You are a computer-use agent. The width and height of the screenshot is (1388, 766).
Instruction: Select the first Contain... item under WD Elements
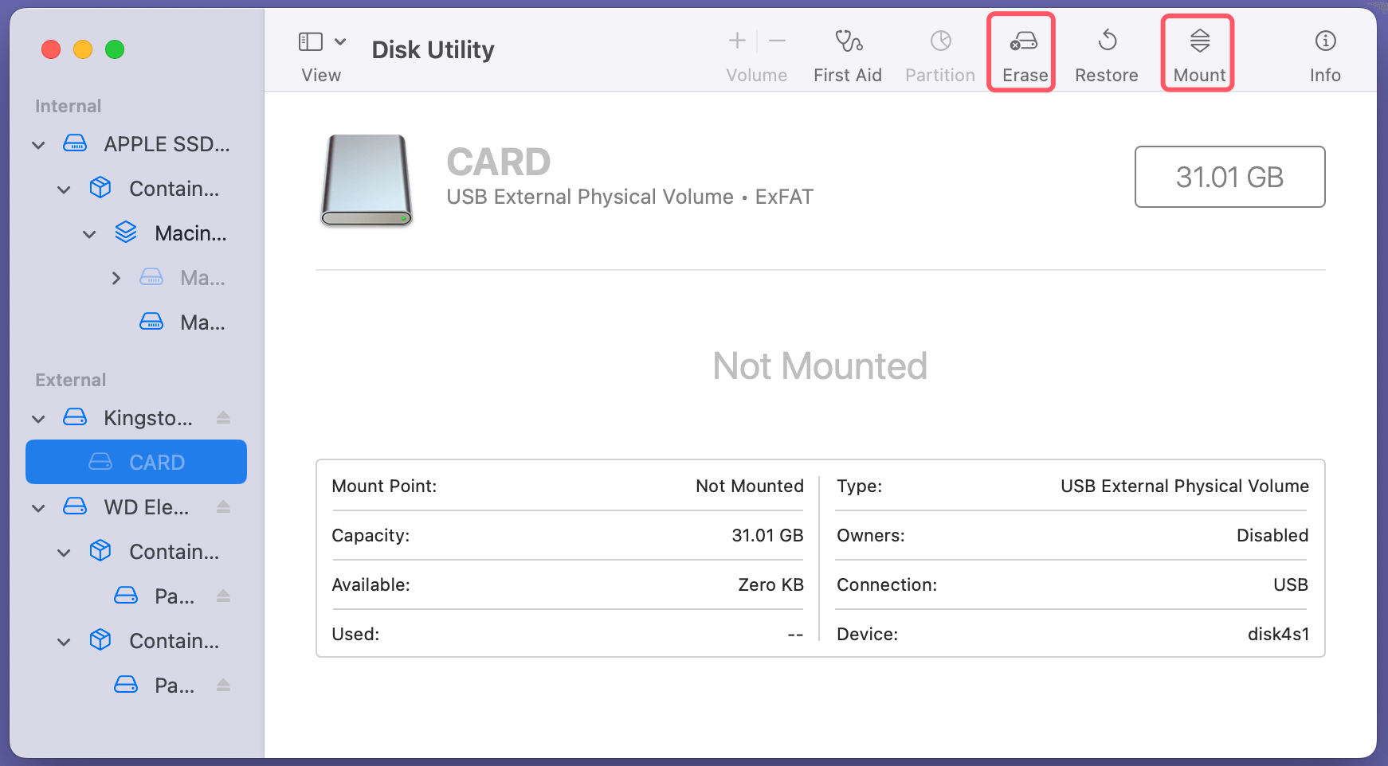[173, 552]
